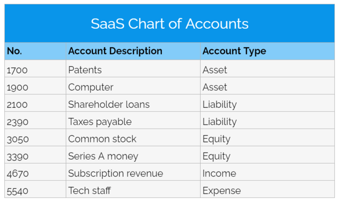Select the Patents account description cell
The height and width of the screenshot is (202, 338).
[x=85, y=70]
